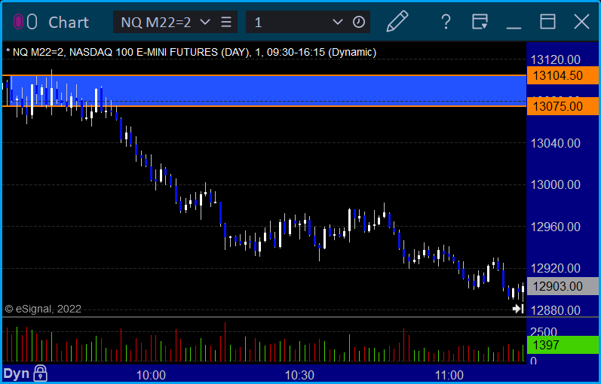This screenshot has height=384, width=601.
Task: Maximize the chart window
Action: point(547,22)
